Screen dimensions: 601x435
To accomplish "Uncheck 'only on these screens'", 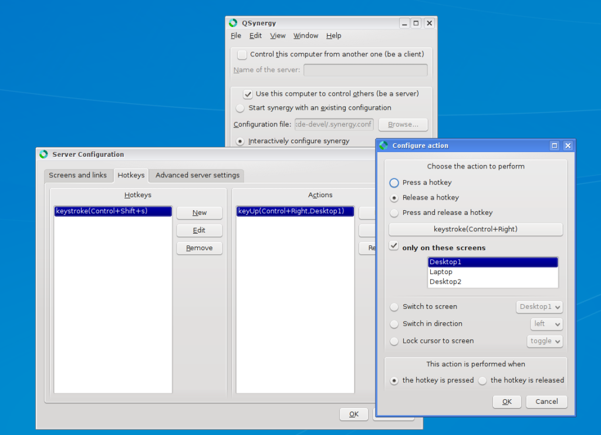I will 394,246.
